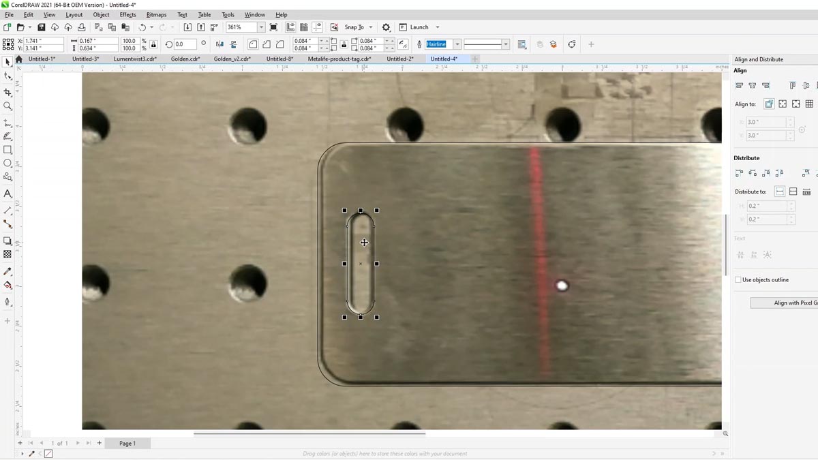818x460 pixels.
Task: Select the Crop tool
Action: point(7,93)
